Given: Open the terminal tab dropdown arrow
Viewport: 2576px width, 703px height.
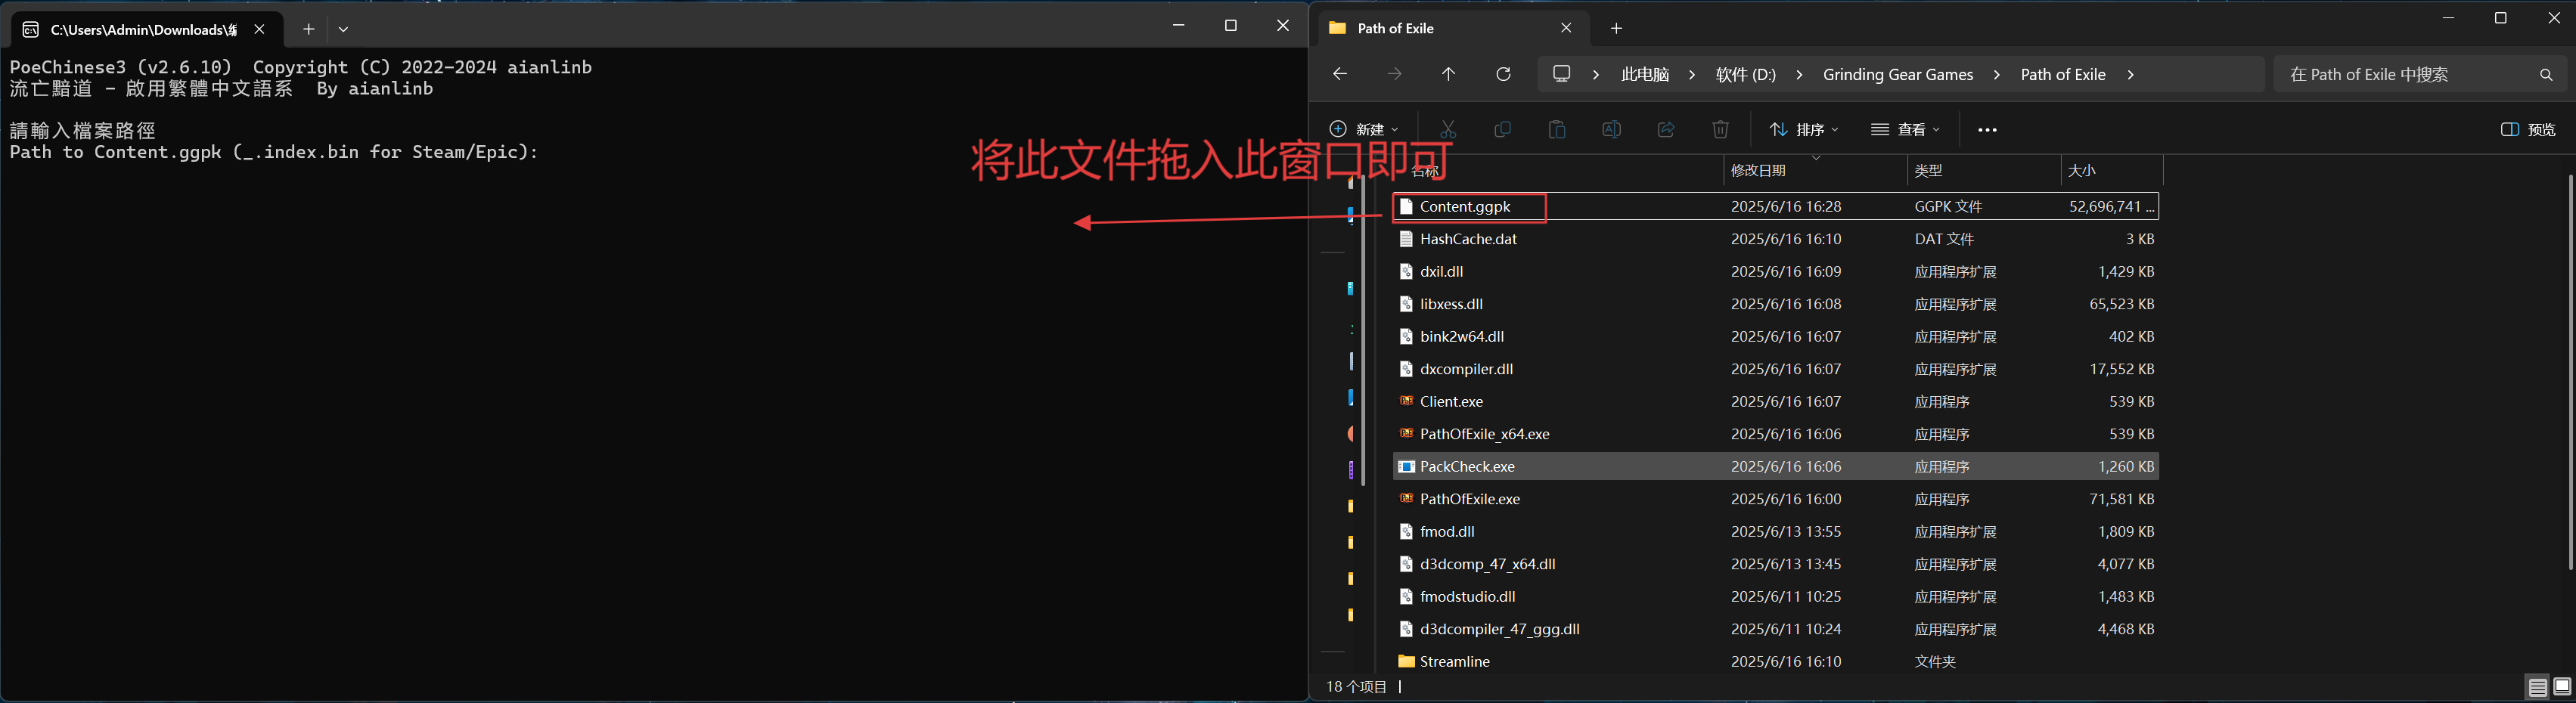Looking at the screenshot, I should click(x=343, y=29).
